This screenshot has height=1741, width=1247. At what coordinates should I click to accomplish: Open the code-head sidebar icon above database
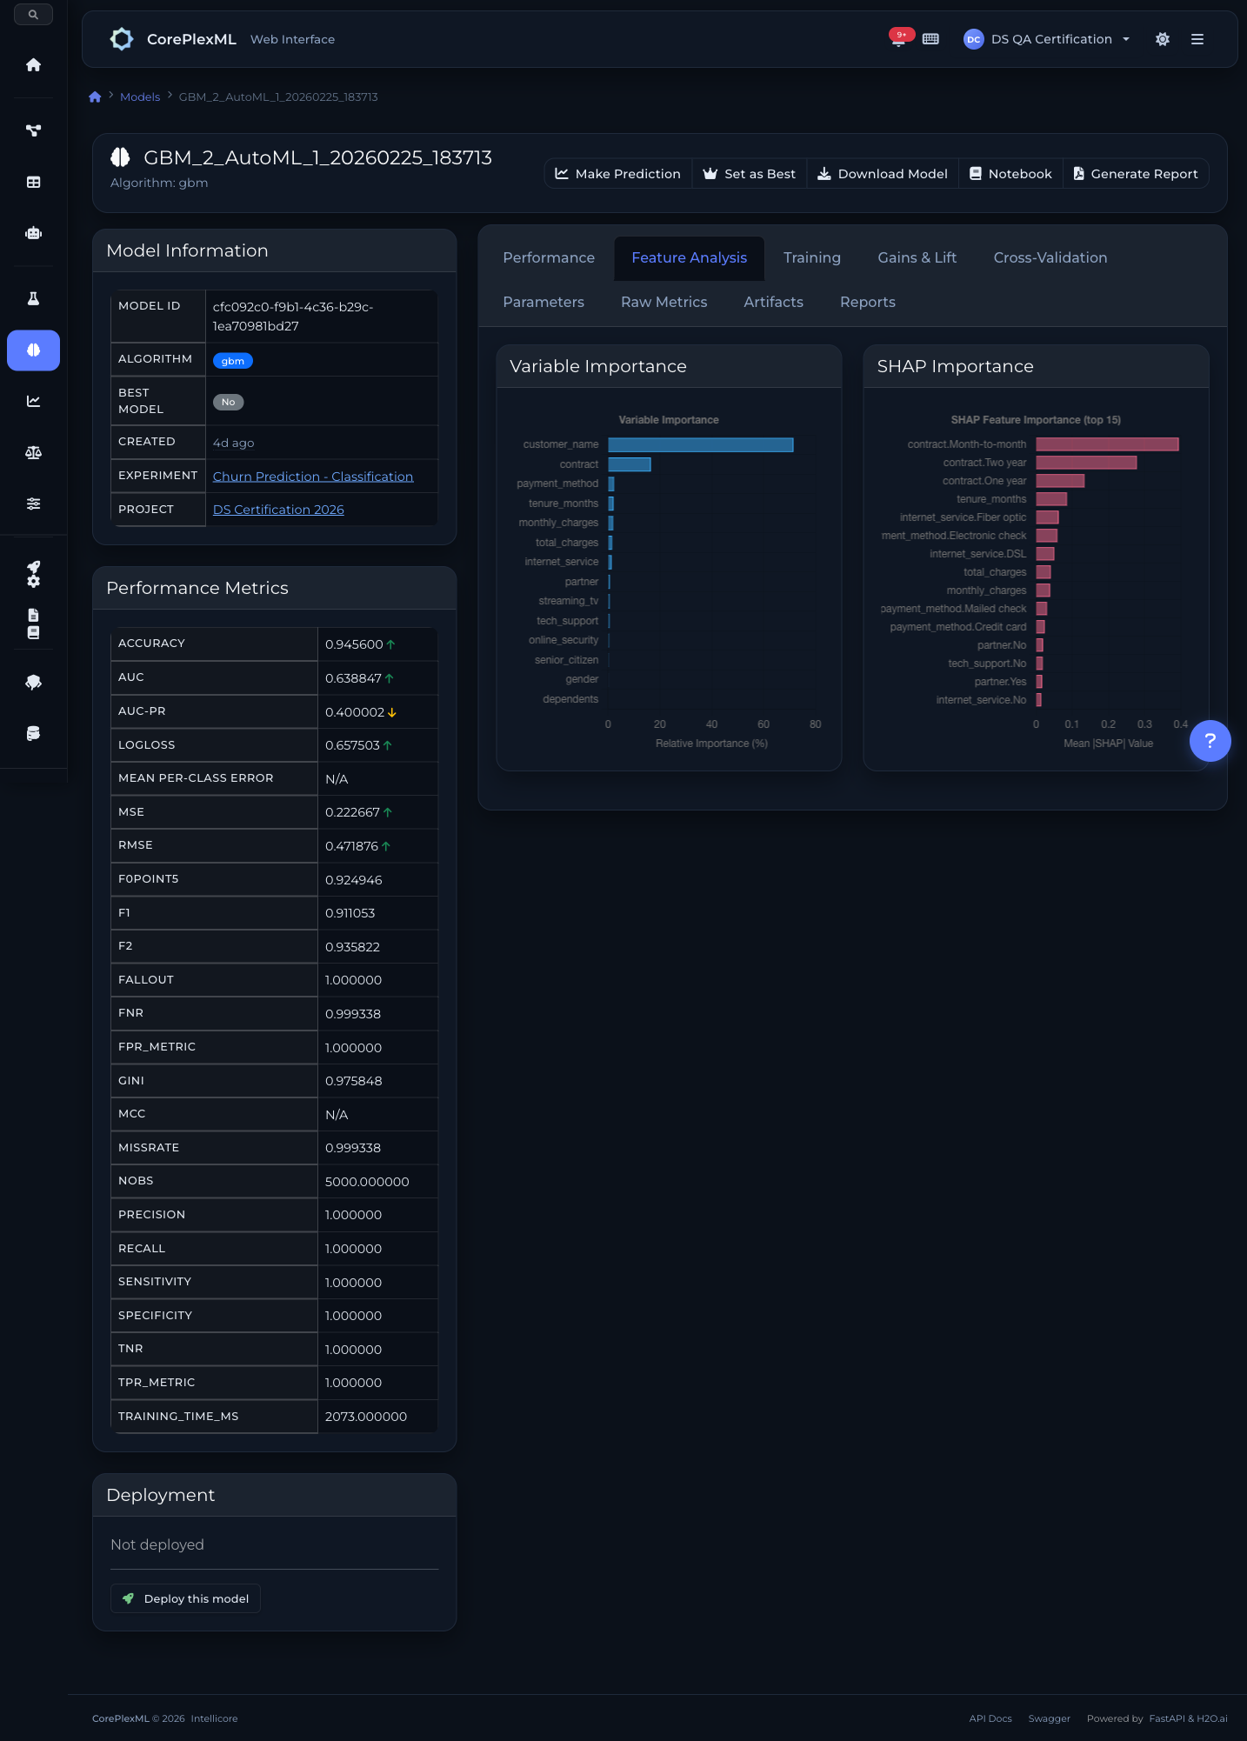pyautogui.click(x=33, y=683)
